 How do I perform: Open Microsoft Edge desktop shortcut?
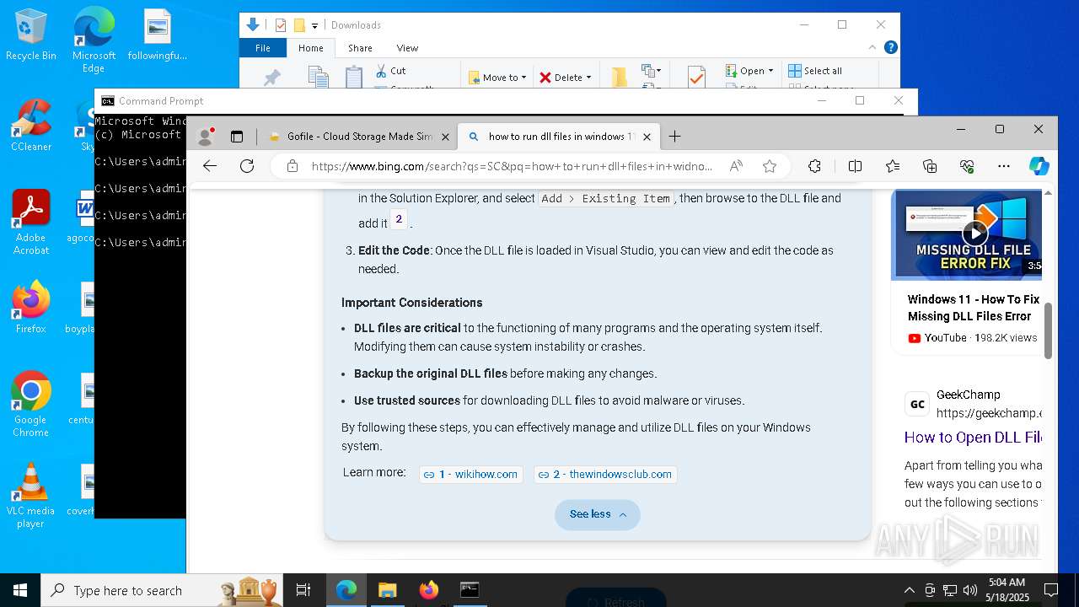[94, 40]
